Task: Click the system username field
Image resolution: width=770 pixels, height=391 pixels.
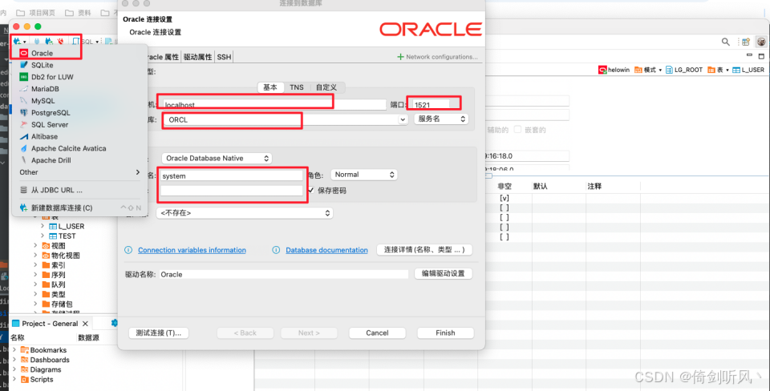Action: click(x=232, y=175)
